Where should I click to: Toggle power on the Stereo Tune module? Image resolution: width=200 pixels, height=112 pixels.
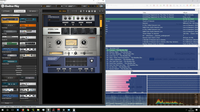[x=101, y=28]
